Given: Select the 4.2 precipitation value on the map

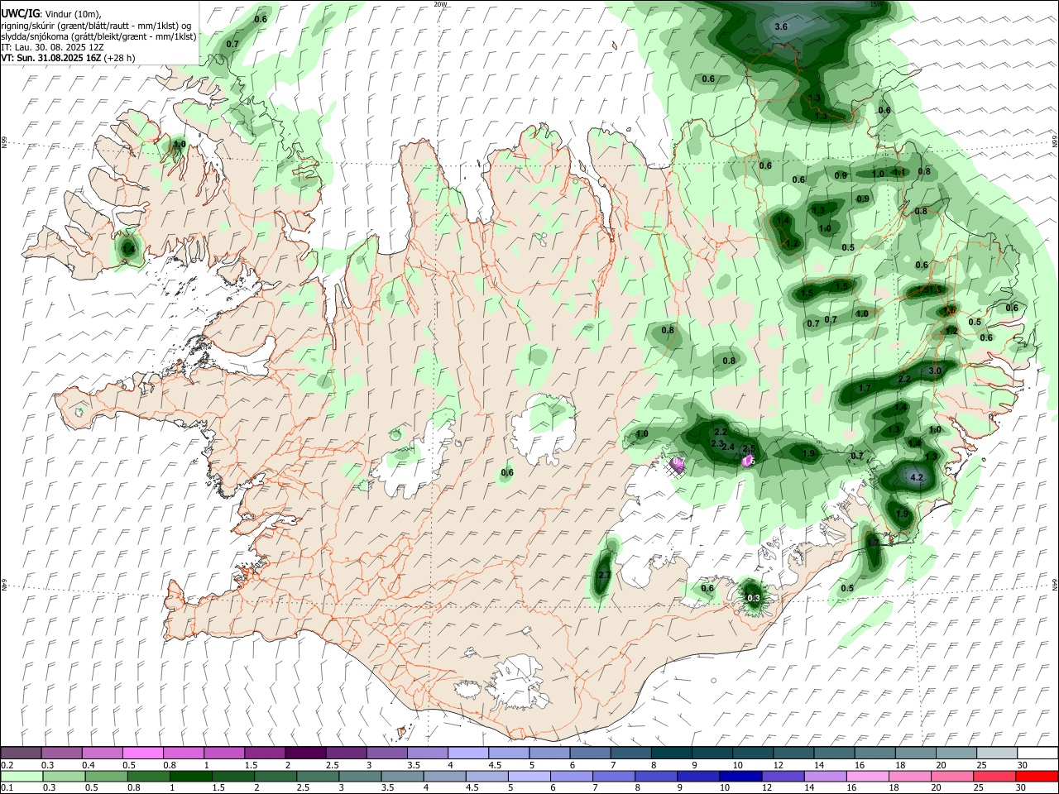Looking at the screenshot, I should coord(916,478).
